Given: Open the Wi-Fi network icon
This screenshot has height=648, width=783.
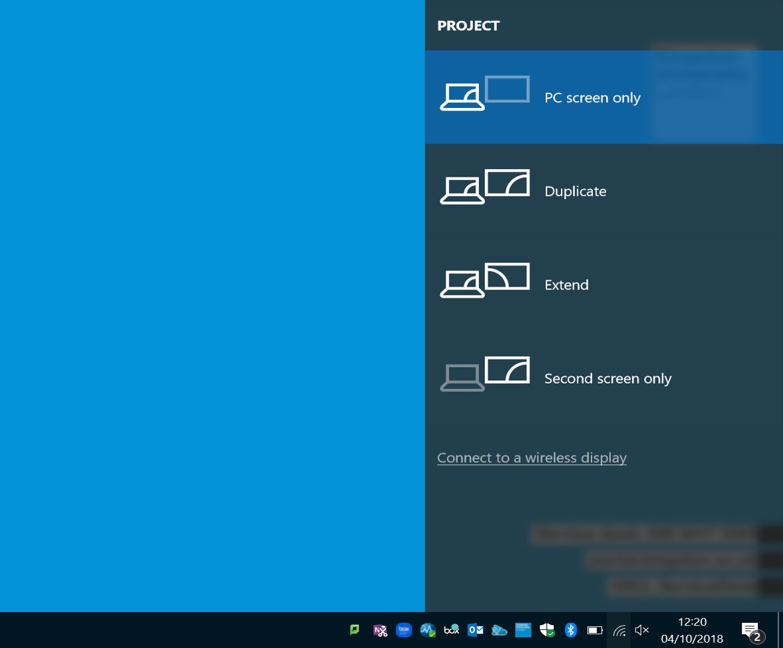Looking at the screenshot, I should pos(620,630).
